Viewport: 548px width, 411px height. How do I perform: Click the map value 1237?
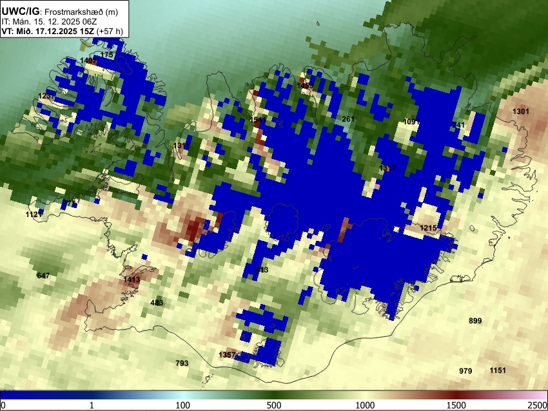pos(46,96)
